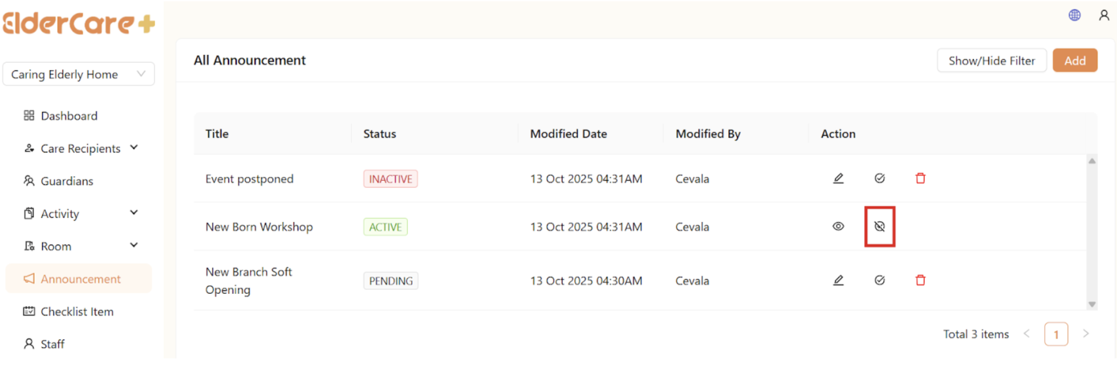The image size is (1117, 366).
Task: Edit the Event postponed announcement
Action: tap(838, 178)
